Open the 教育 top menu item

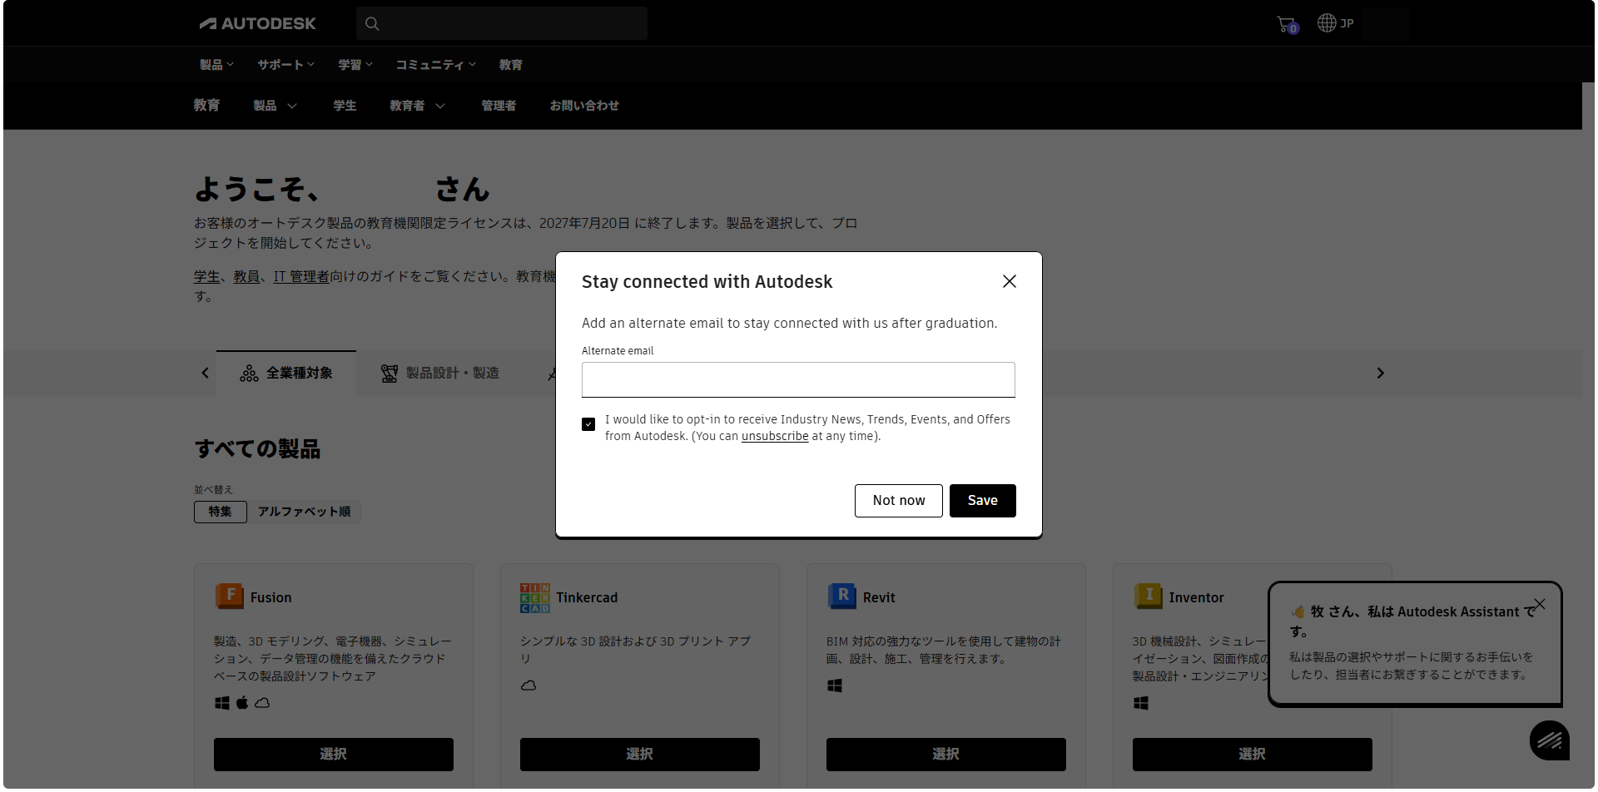511,65
